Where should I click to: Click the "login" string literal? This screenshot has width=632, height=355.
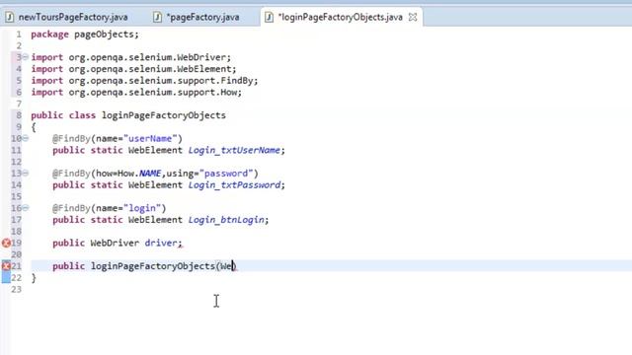(x=142, y=208)
